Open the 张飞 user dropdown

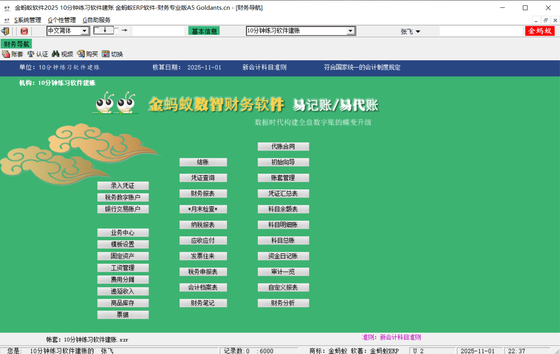tap(410, 31)
